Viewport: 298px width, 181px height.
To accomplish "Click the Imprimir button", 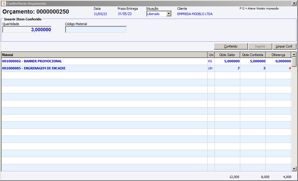I will [x=260, y=46].
